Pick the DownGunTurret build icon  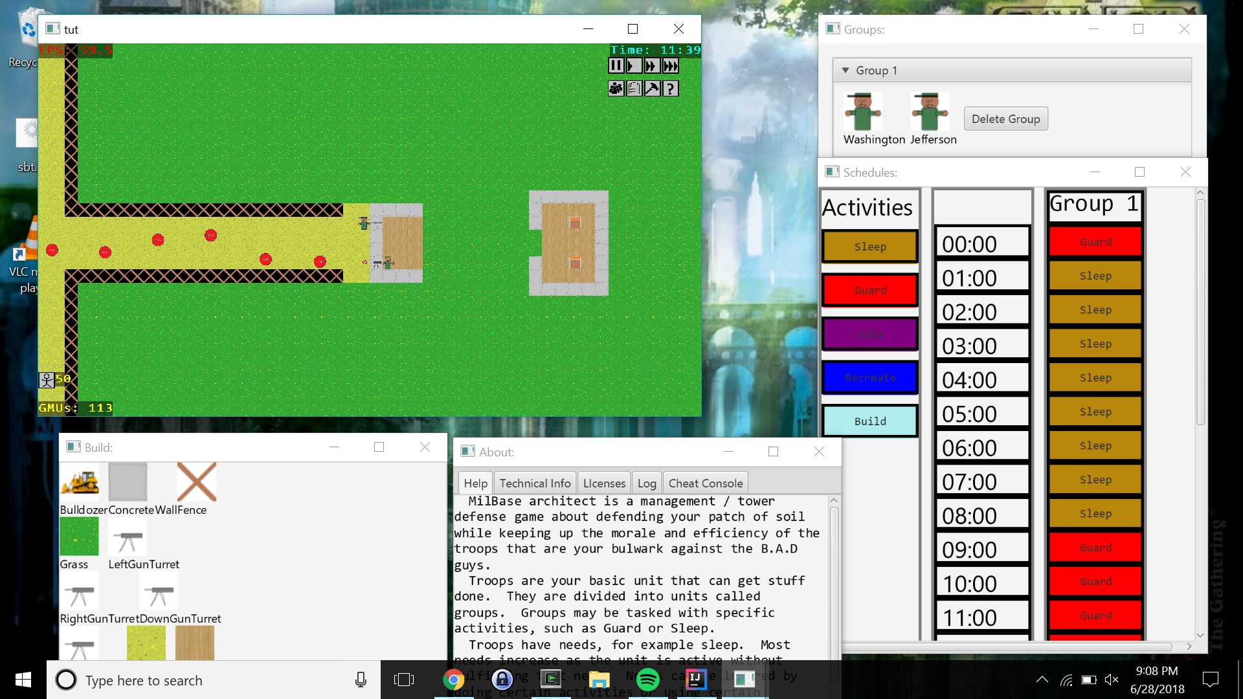pyautogui.click(x=159, y=592)
